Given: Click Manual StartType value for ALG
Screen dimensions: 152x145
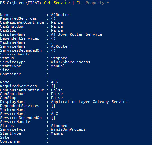Looking at the screenshot, I should 58,133.
